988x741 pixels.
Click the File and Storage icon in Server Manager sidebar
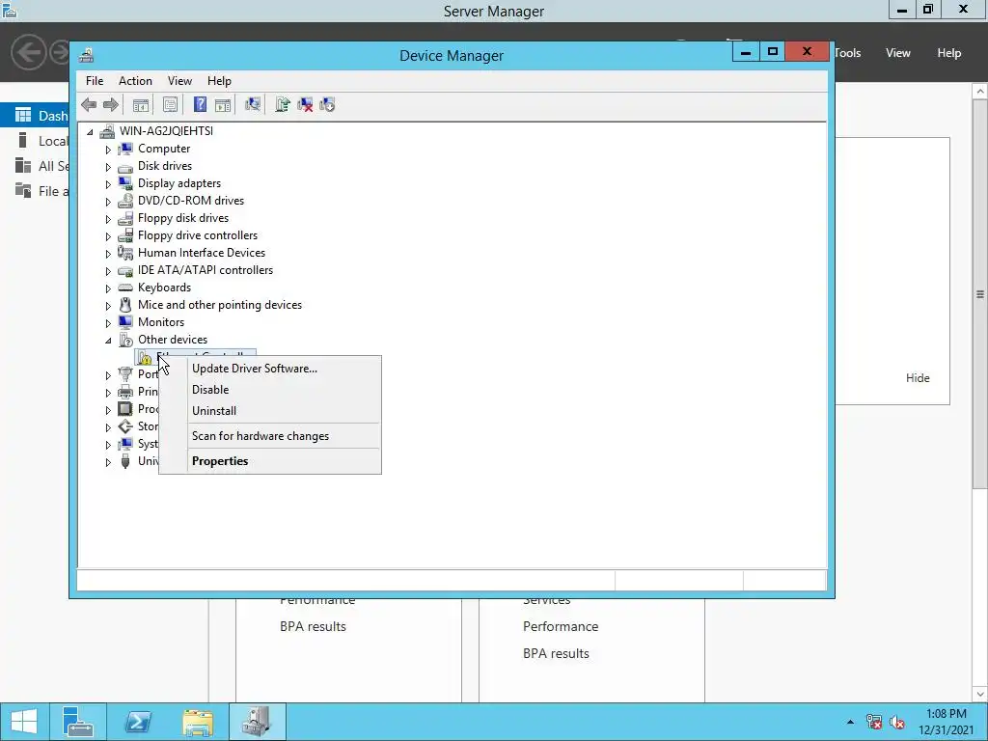[23, 190]
